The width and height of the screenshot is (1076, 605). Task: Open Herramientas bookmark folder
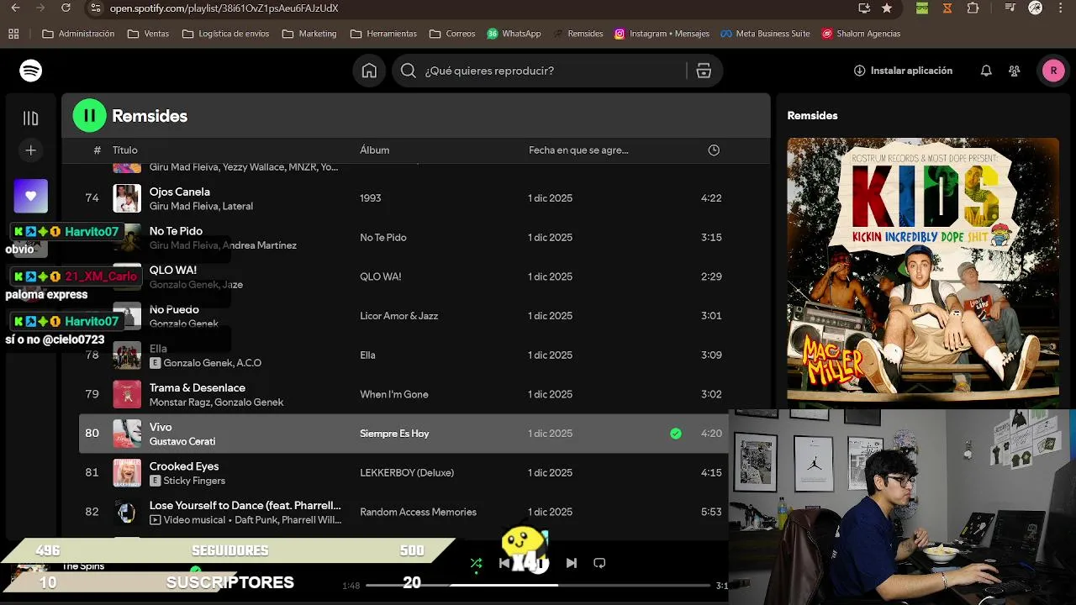click(x=383, y=34)
